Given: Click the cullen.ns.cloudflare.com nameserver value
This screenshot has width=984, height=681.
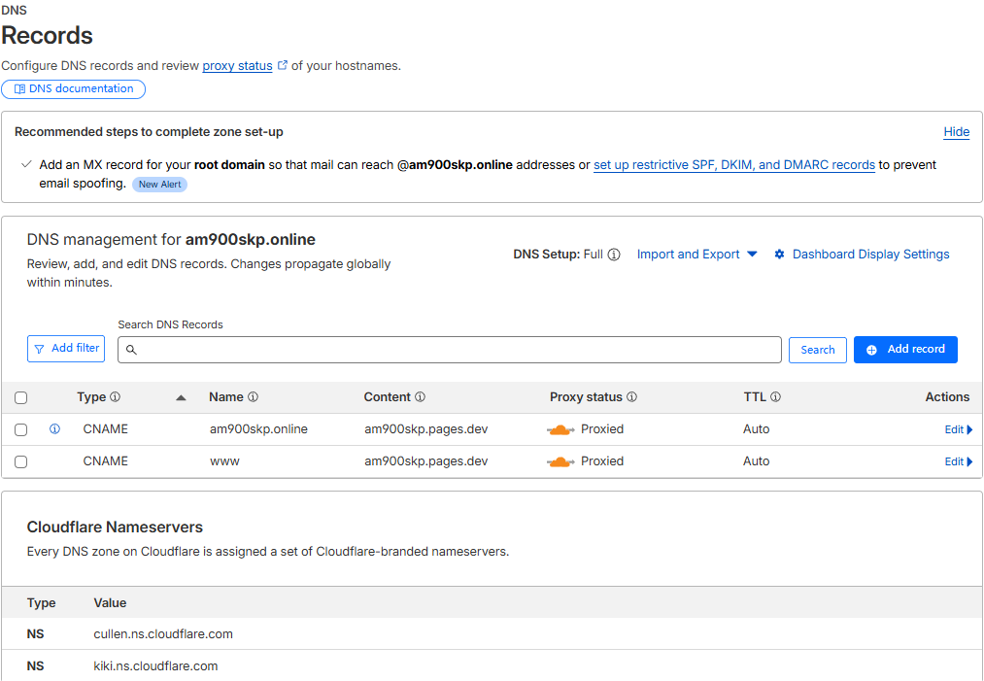Looking at the screenshot, I should coord(163,634).
